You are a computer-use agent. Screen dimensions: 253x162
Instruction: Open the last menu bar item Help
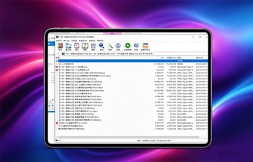point(100,41)
